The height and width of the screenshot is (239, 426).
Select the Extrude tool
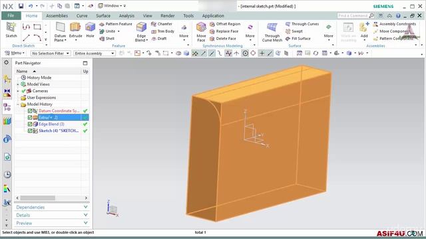coord(75,31)
